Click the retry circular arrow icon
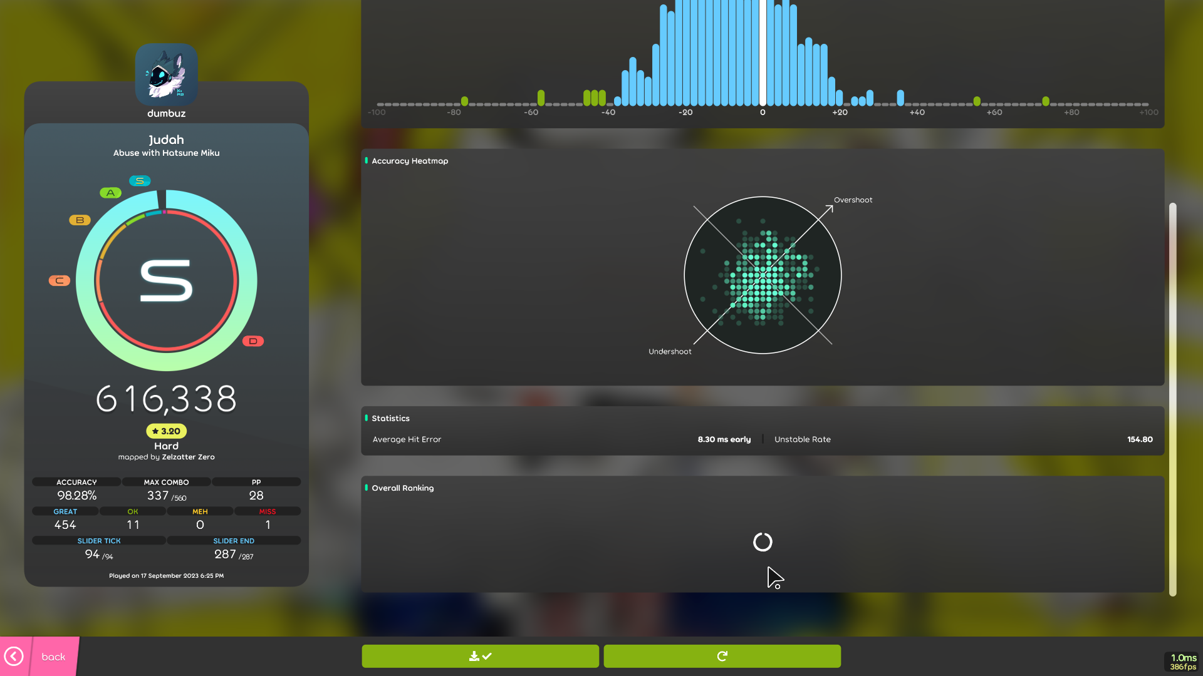This screenshot has height=676, width=1203. [722, 656]
